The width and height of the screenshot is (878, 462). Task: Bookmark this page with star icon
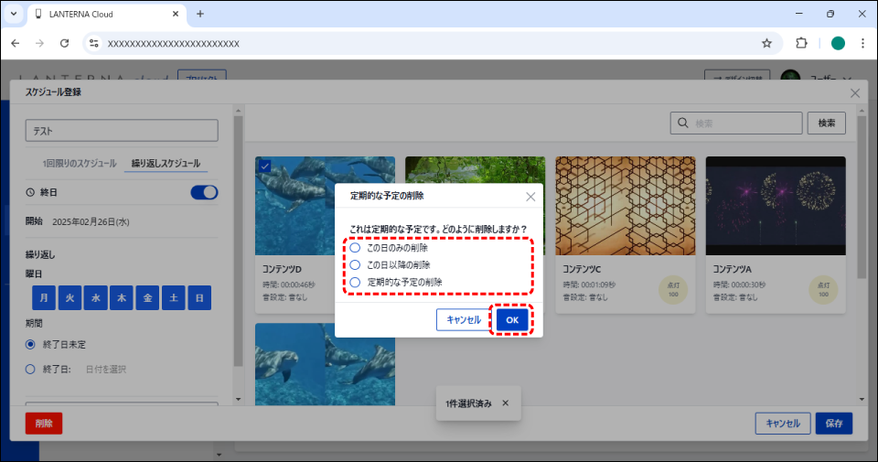(766, 43)
